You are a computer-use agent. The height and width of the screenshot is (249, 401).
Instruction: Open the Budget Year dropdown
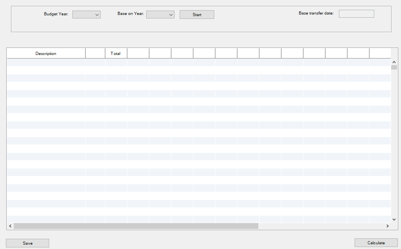86,15
